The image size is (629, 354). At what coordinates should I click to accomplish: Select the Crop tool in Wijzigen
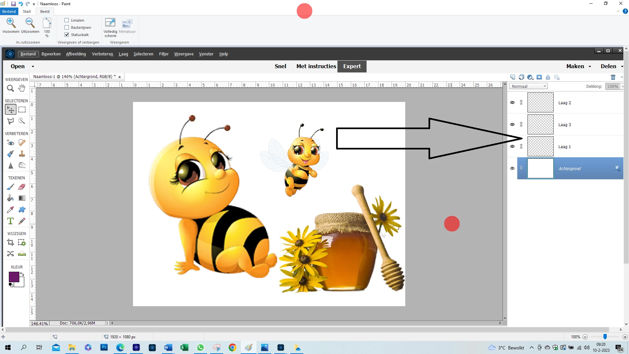click(x=10, y=243)
